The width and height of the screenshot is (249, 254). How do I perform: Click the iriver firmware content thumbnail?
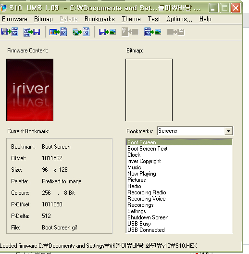tap(30, 90)
